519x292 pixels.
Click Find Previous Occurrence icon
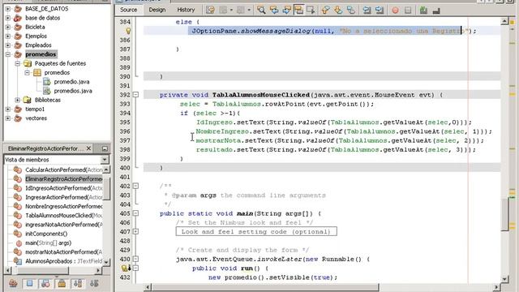tap(274, 10)
